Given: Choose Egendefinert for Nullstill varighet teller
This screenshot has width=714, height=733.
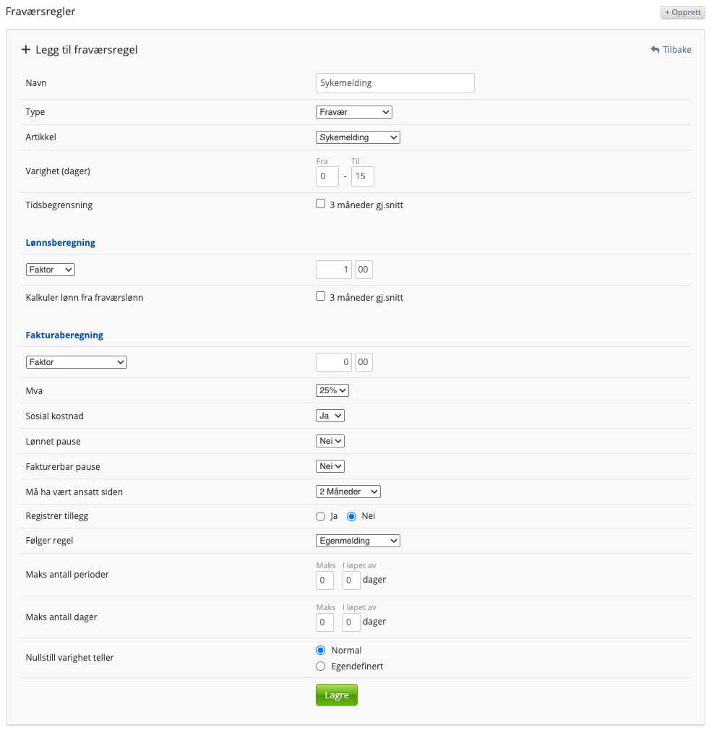Looking at the screenshot, I should click(321, 666).
